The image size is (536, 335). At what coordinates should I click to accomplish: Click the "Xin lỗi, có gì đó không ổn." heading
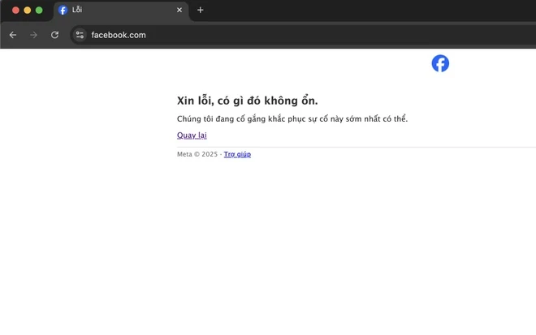tap(247, 101)
